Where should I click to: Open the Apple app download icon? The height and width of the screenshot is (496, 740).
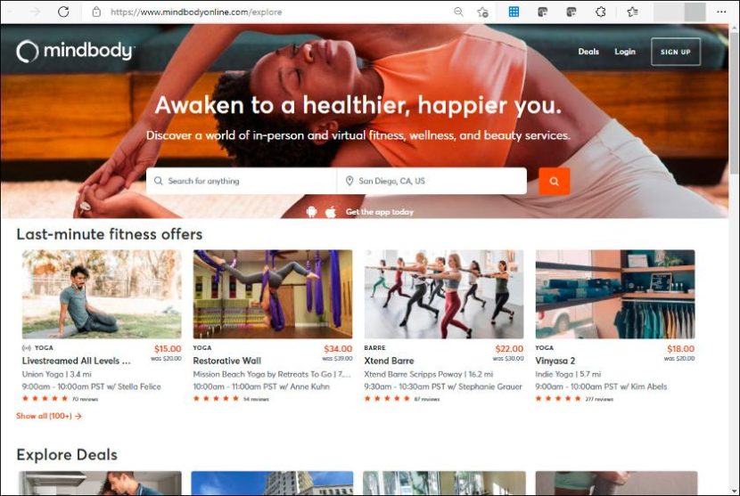tap(331, 212)
